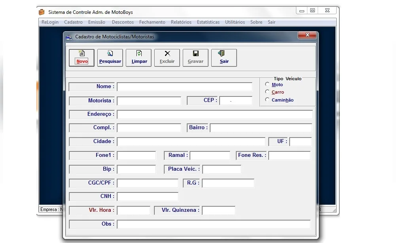The width and height of the screenshot is (396, 243).
Task: Click the main window resize grip
Action: 334,210
